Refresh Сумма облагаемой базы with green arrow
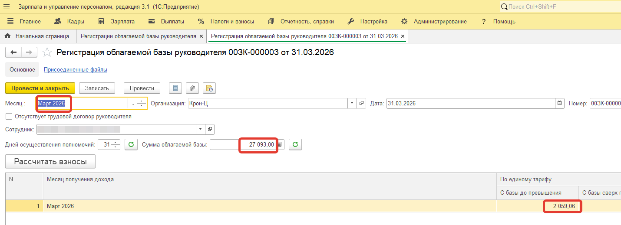The image size is (621, 225). click(x=295, y=144)
